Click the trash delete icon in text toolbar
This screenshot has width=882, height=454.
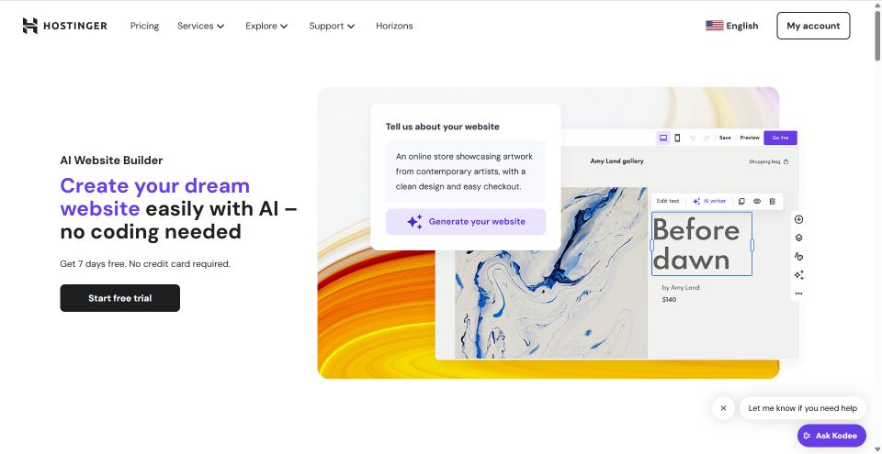pyautogui.click(x=772, y=201)
